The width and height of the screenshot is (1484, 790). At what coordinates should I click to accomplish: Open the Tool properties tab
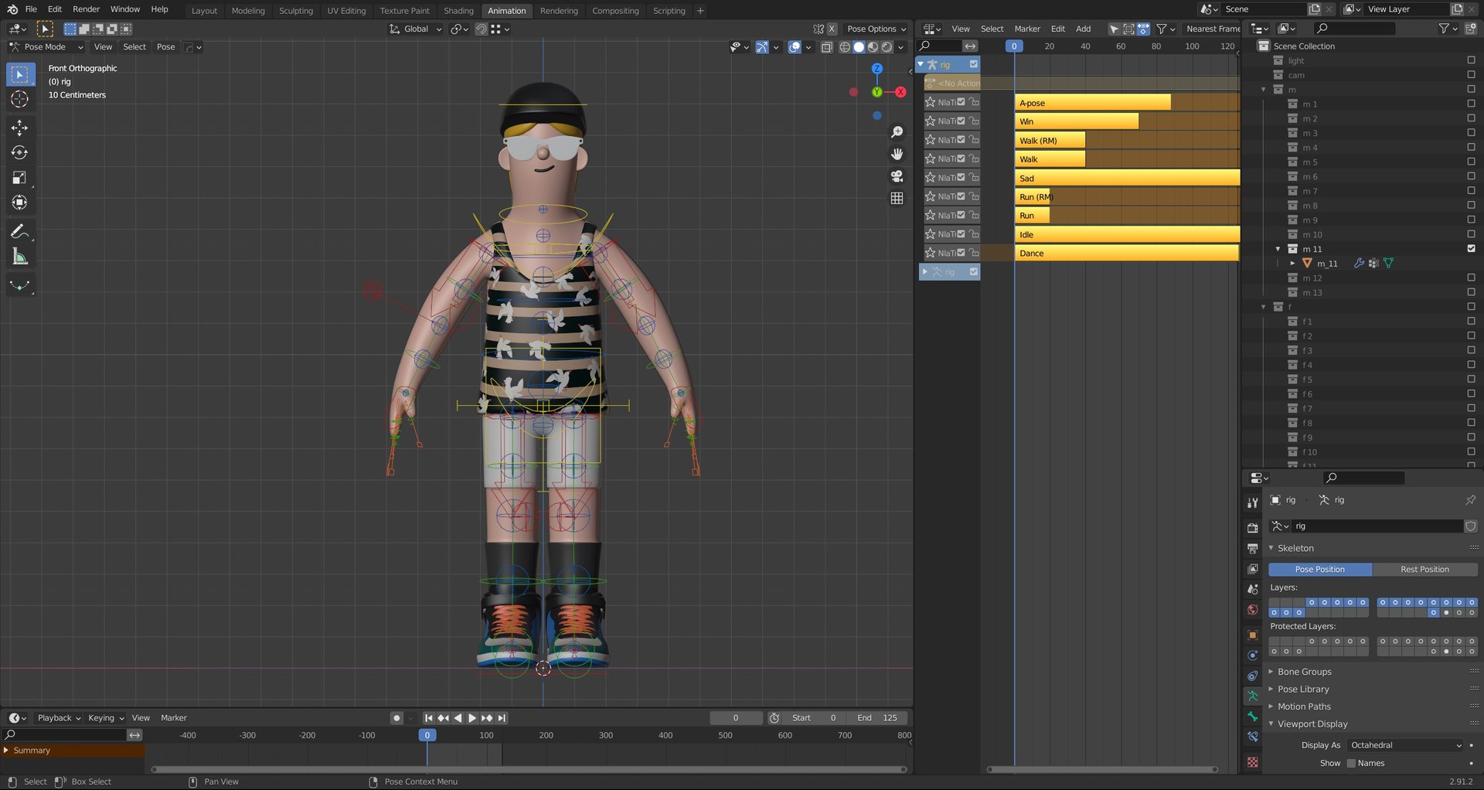tap(1253, 502)
